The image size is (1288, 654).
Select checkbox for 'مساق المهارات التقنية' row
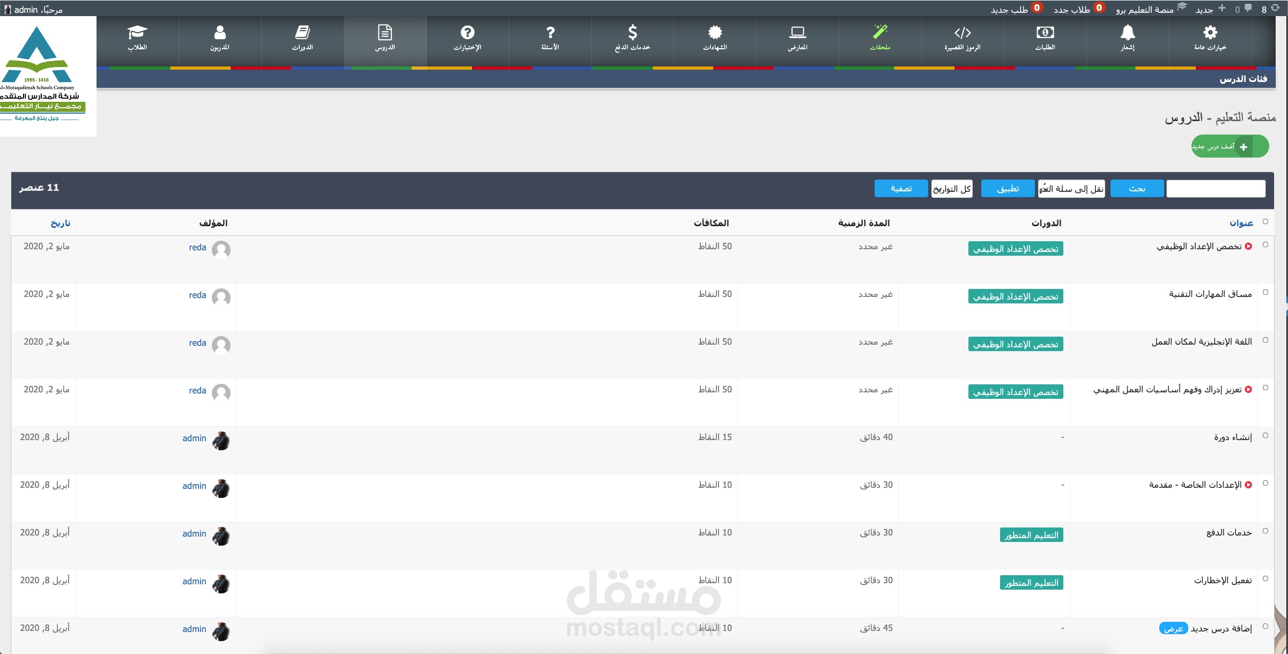[x=1265, y=293]
